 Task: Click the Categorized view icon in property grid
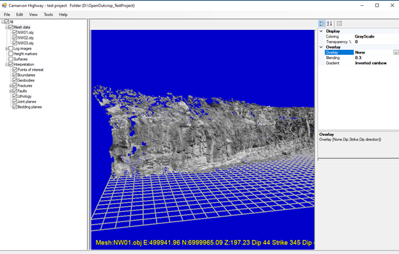[x=322, y=24]
